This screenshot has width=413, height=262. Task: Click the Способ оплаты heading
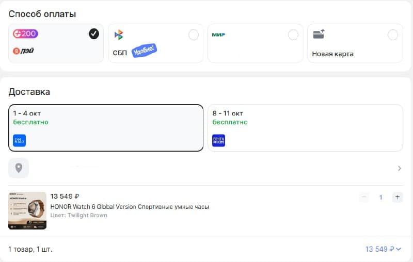[x=42, y=14]
